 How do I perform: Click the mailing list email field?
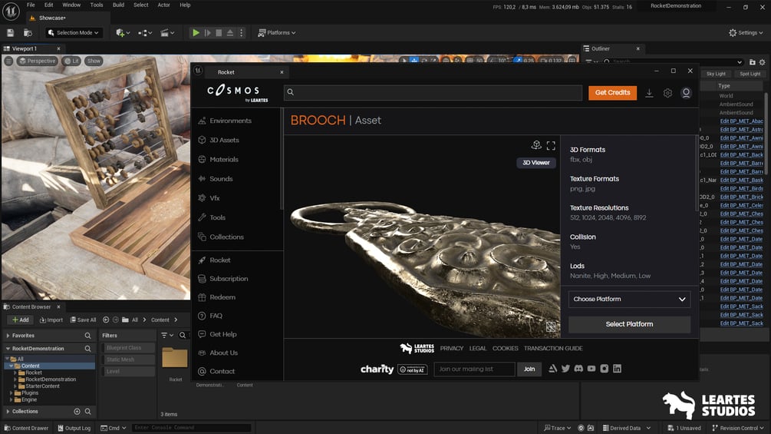coord(475,369)
